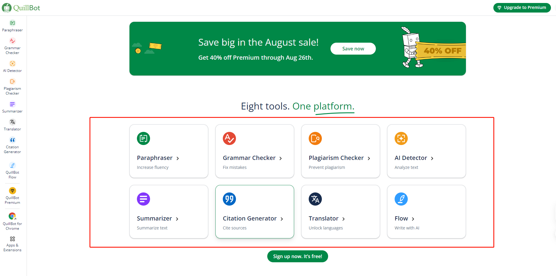The image size is (556, 276).
Task: Open the Translator card title
Action: [324, 218]
